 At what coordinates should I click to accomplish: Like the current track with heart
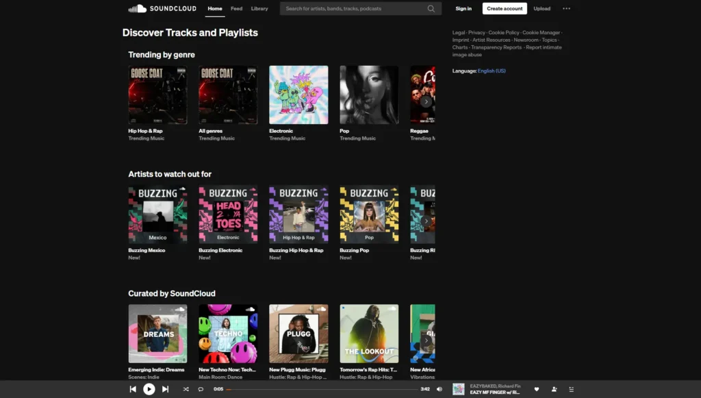(x=537, y=389)
